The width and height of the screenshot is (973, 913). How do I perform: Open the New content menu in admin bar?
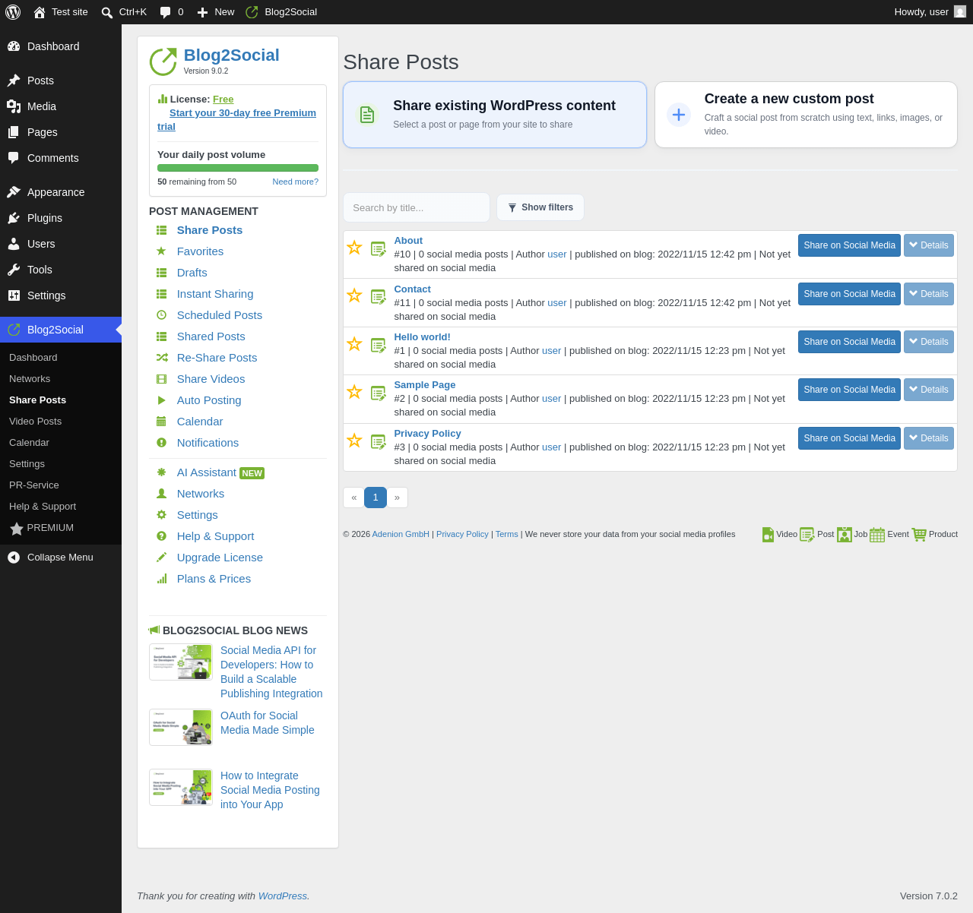click(215, 12)
